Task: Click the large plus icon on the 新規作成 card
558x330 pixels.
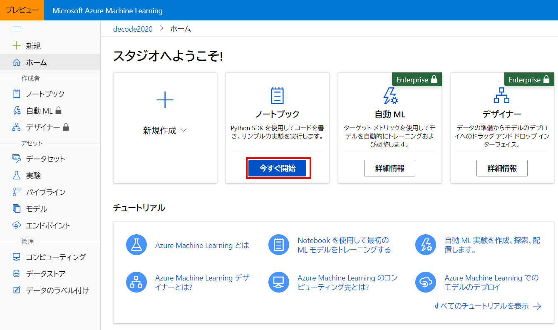Action: tap(165, 100)
